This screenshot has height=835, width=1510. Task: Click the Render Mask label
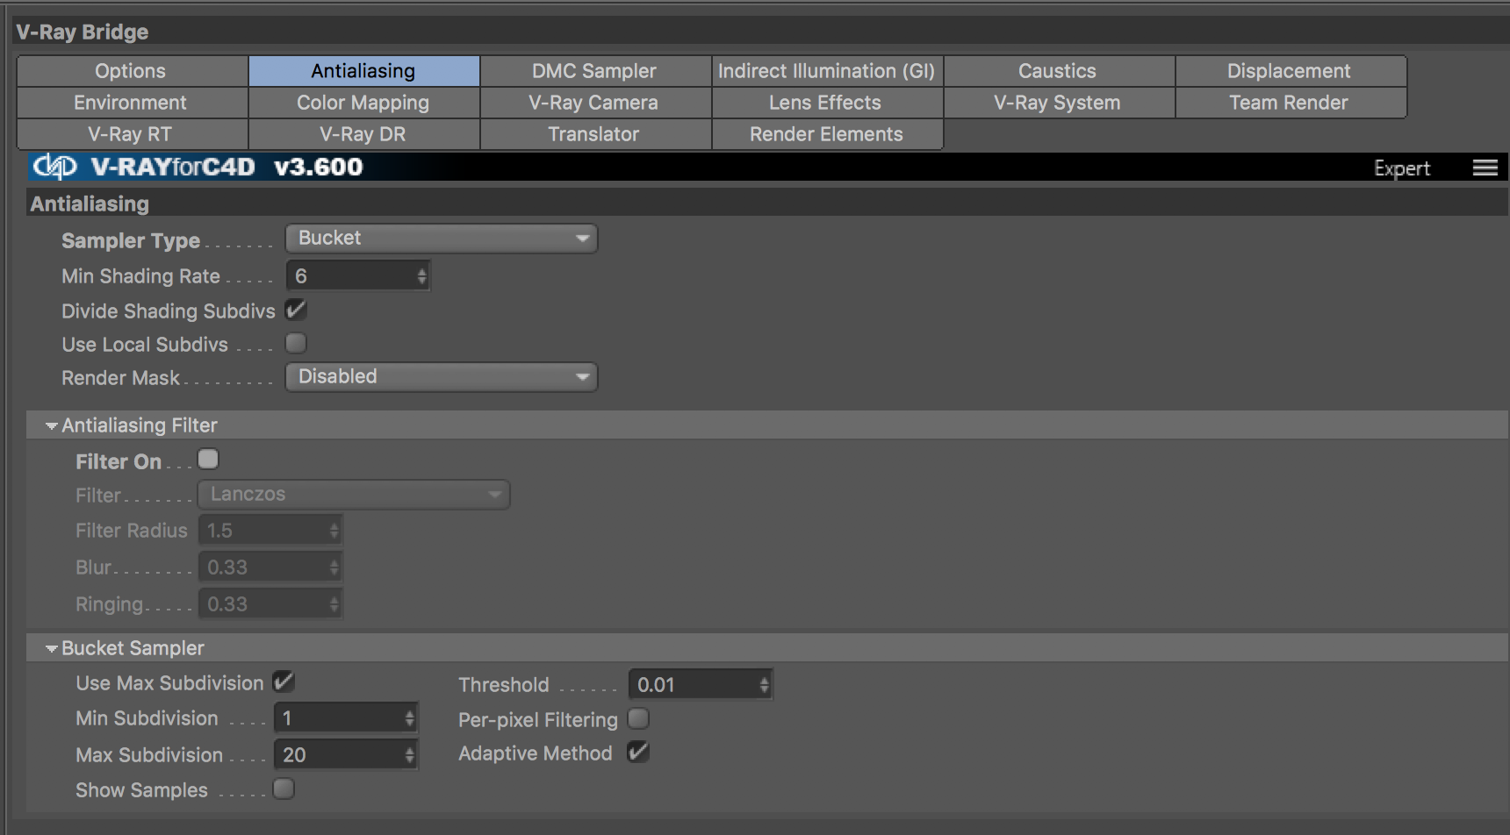pos(120,378)
